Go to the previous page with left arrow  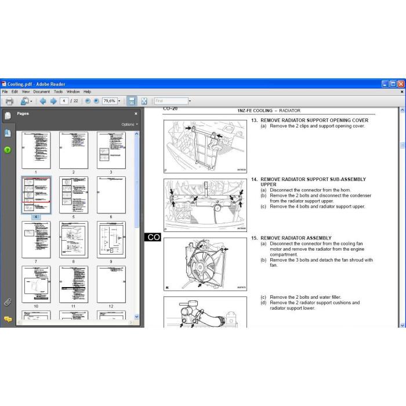(43, 101)
